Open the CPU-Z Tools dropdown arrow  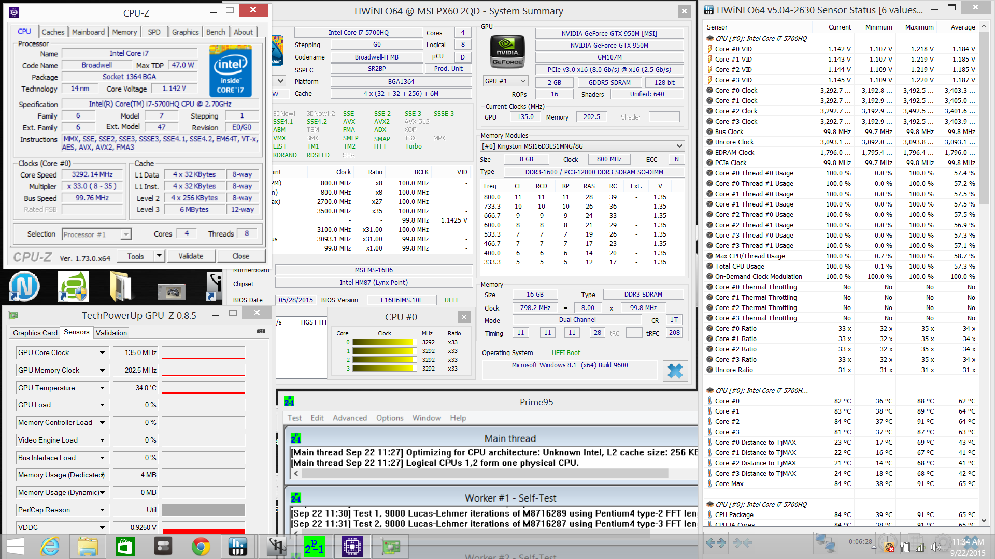pos(159,256)
